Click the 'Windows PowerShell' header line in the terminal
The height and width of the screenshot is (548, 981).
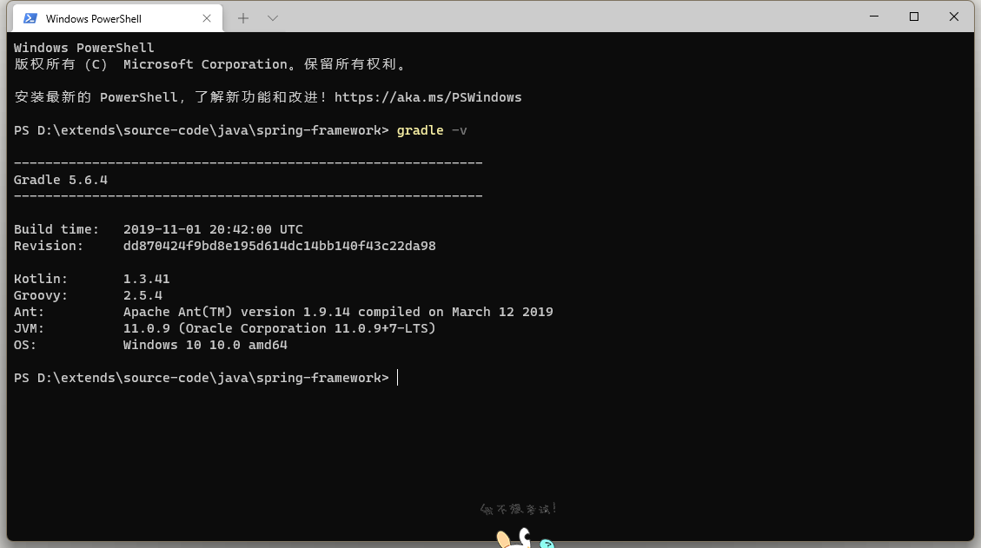(x=83, y=48)
